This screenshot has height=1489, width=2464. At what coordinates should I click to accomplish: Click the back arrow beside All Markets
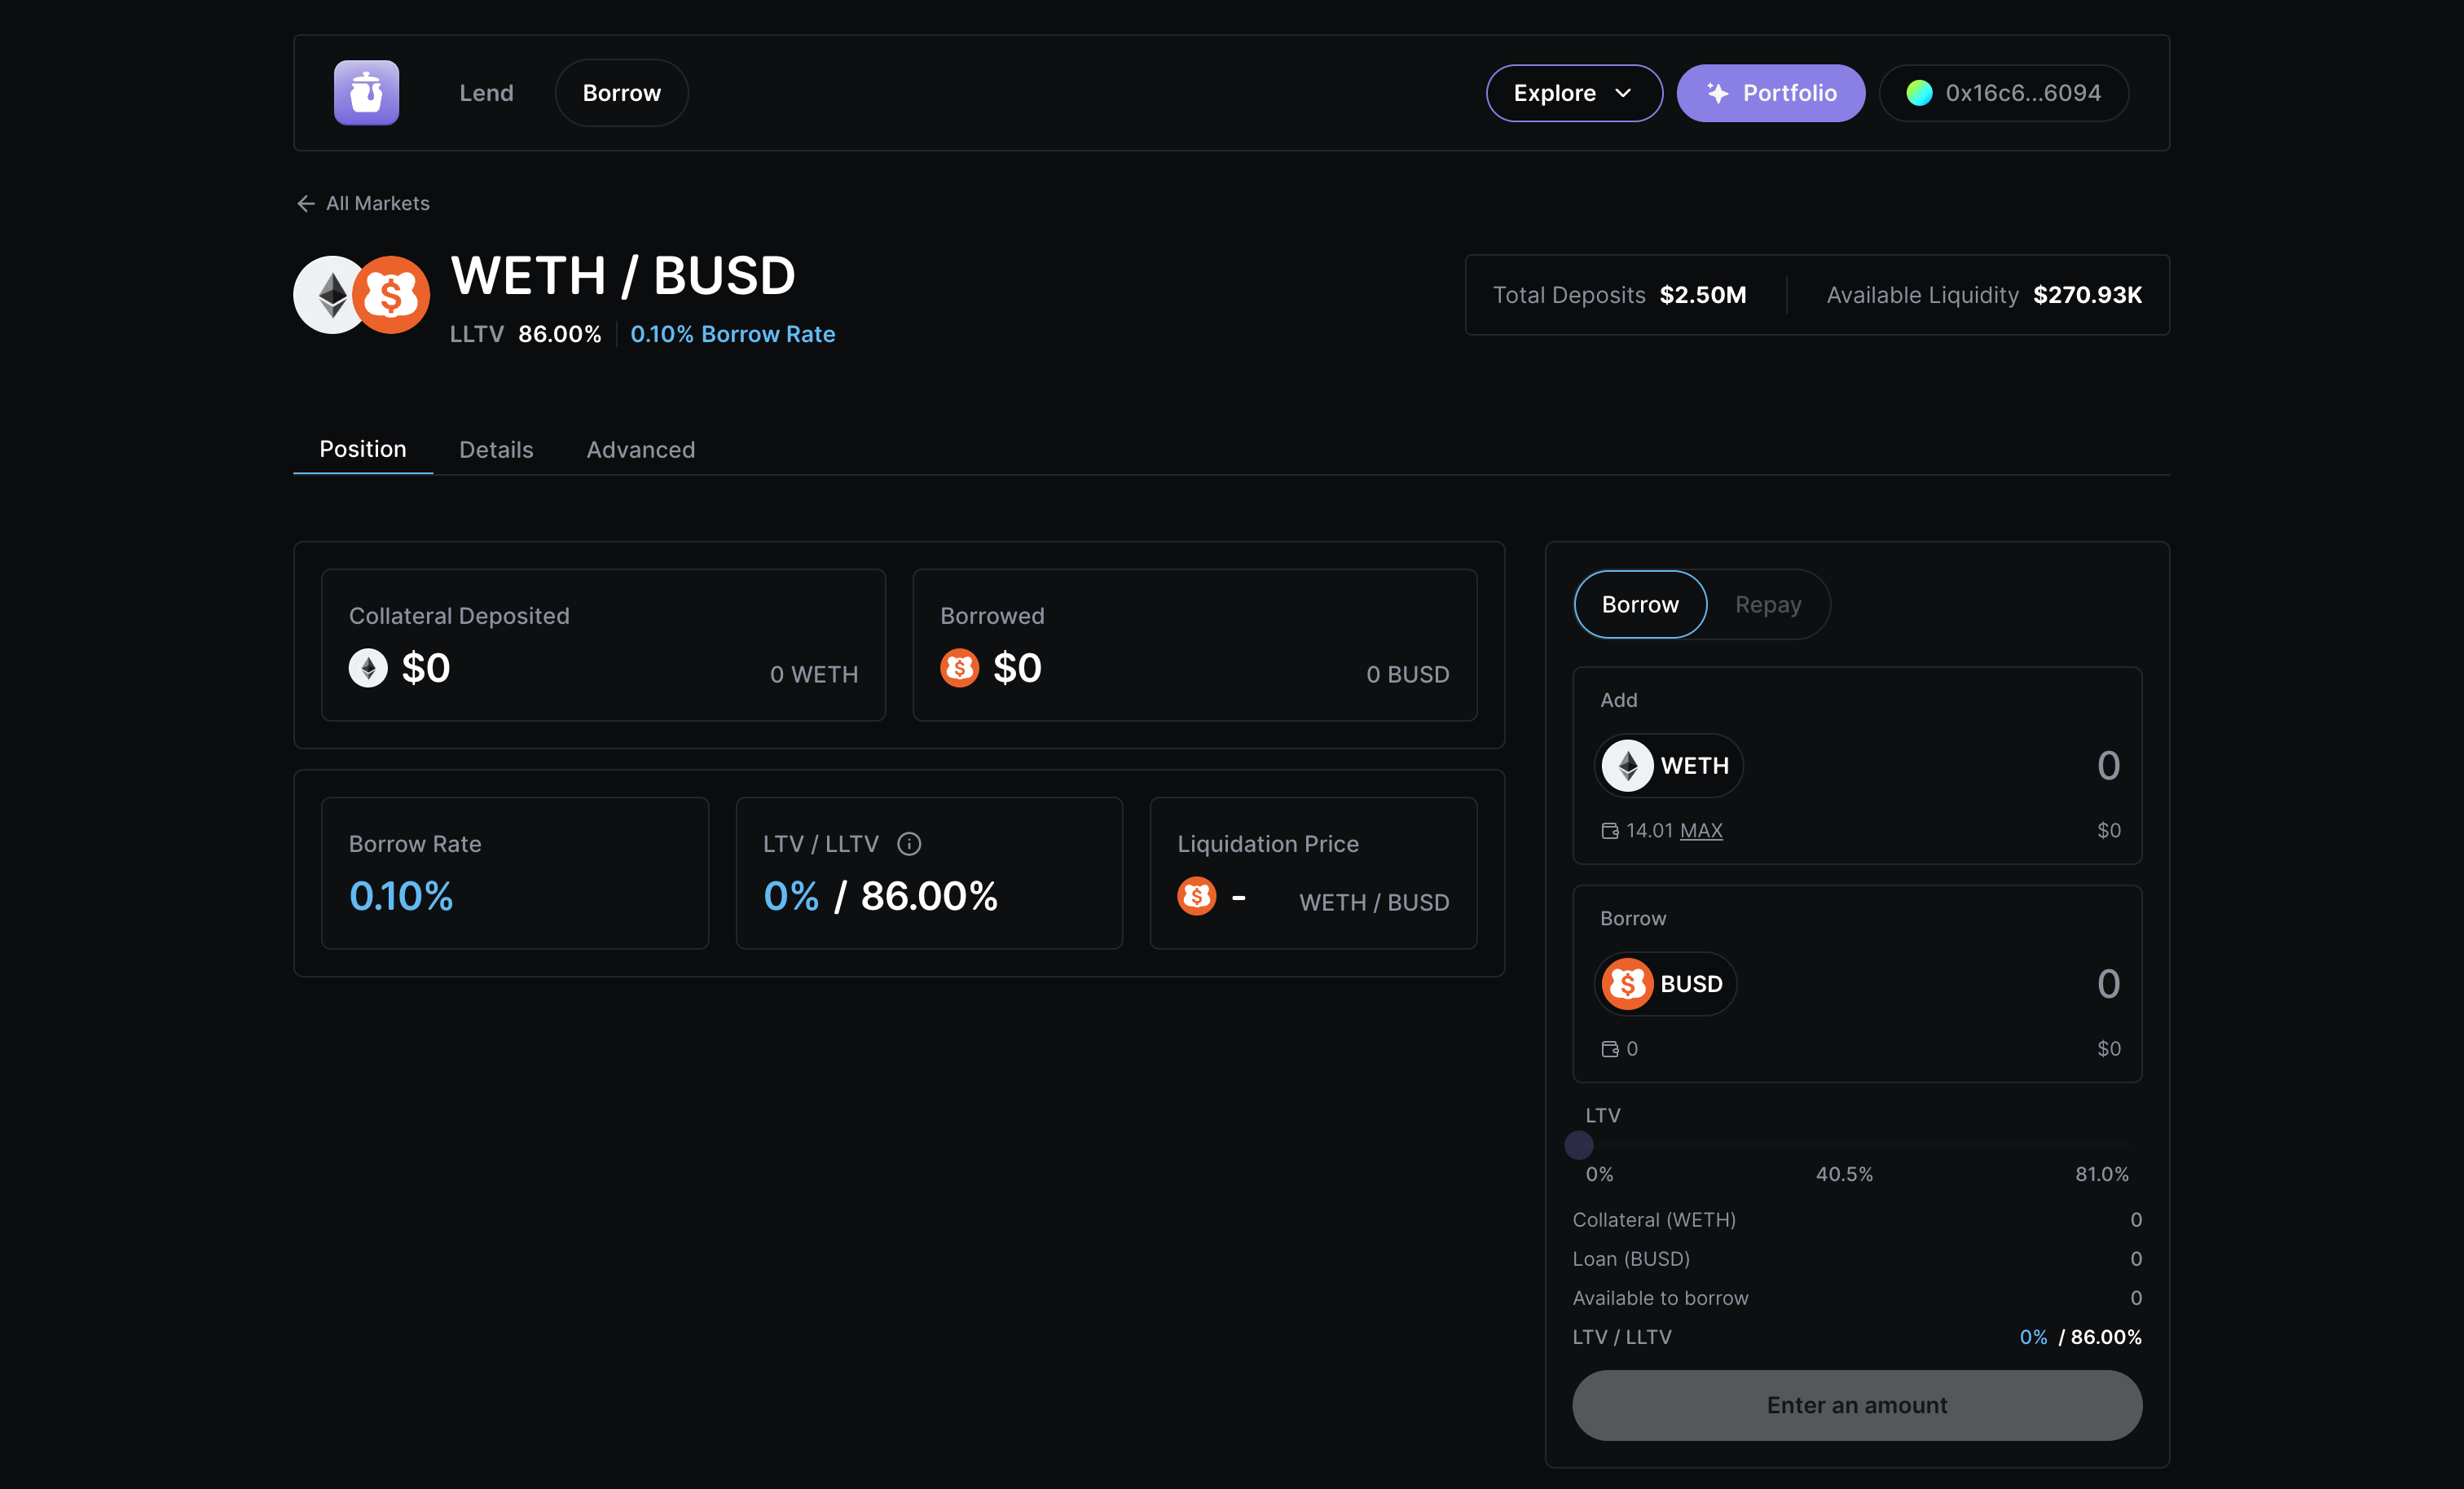306,203
